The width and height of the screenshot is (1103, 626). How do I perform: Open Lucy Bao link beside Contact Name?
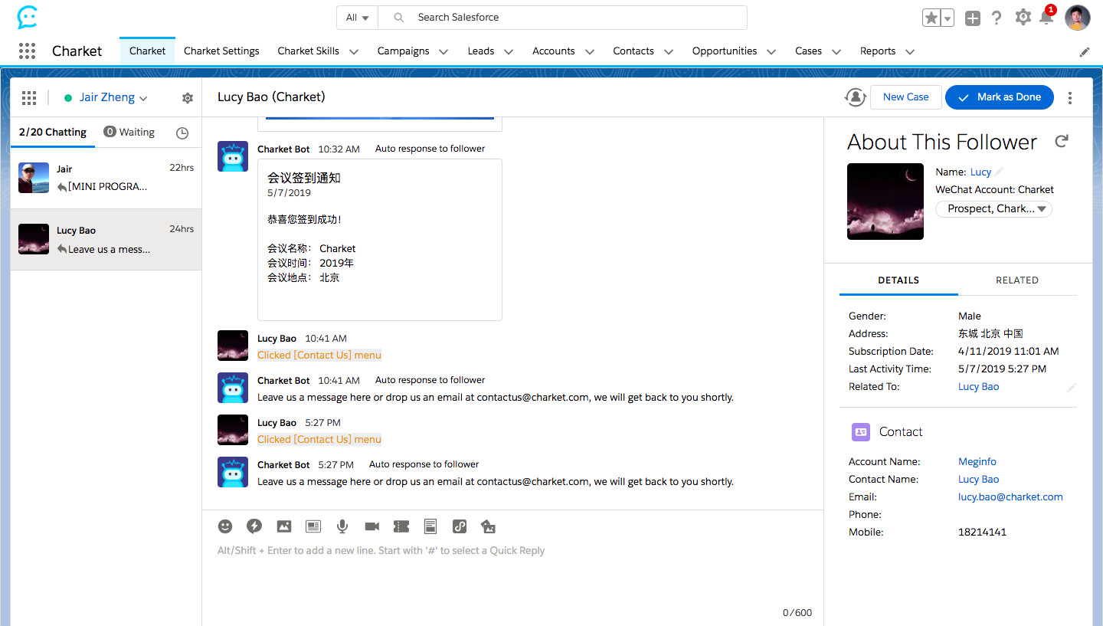tap(978, 479)
